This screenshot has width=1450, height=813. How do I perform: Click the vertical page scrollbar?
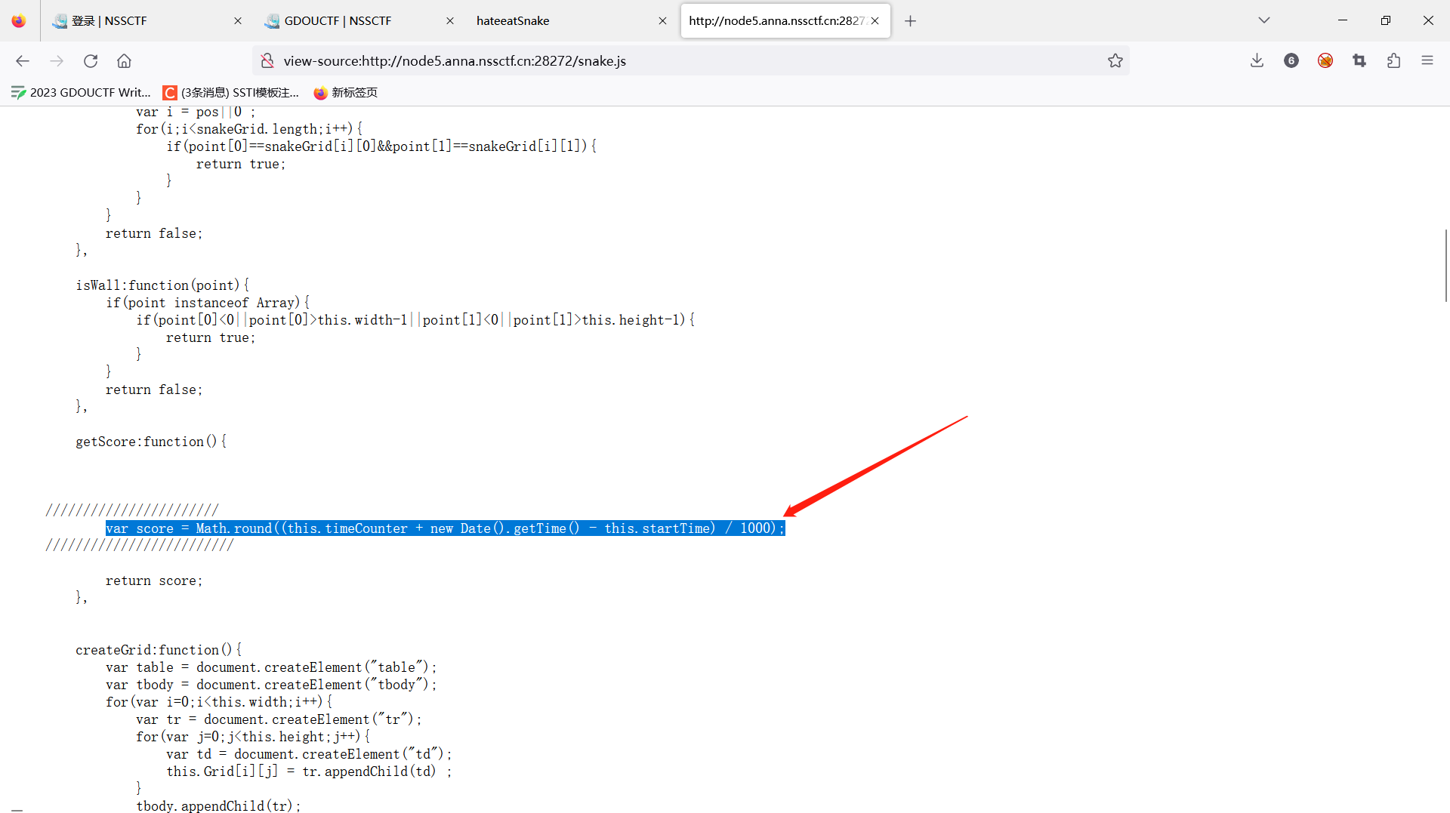coord(1445,266)
